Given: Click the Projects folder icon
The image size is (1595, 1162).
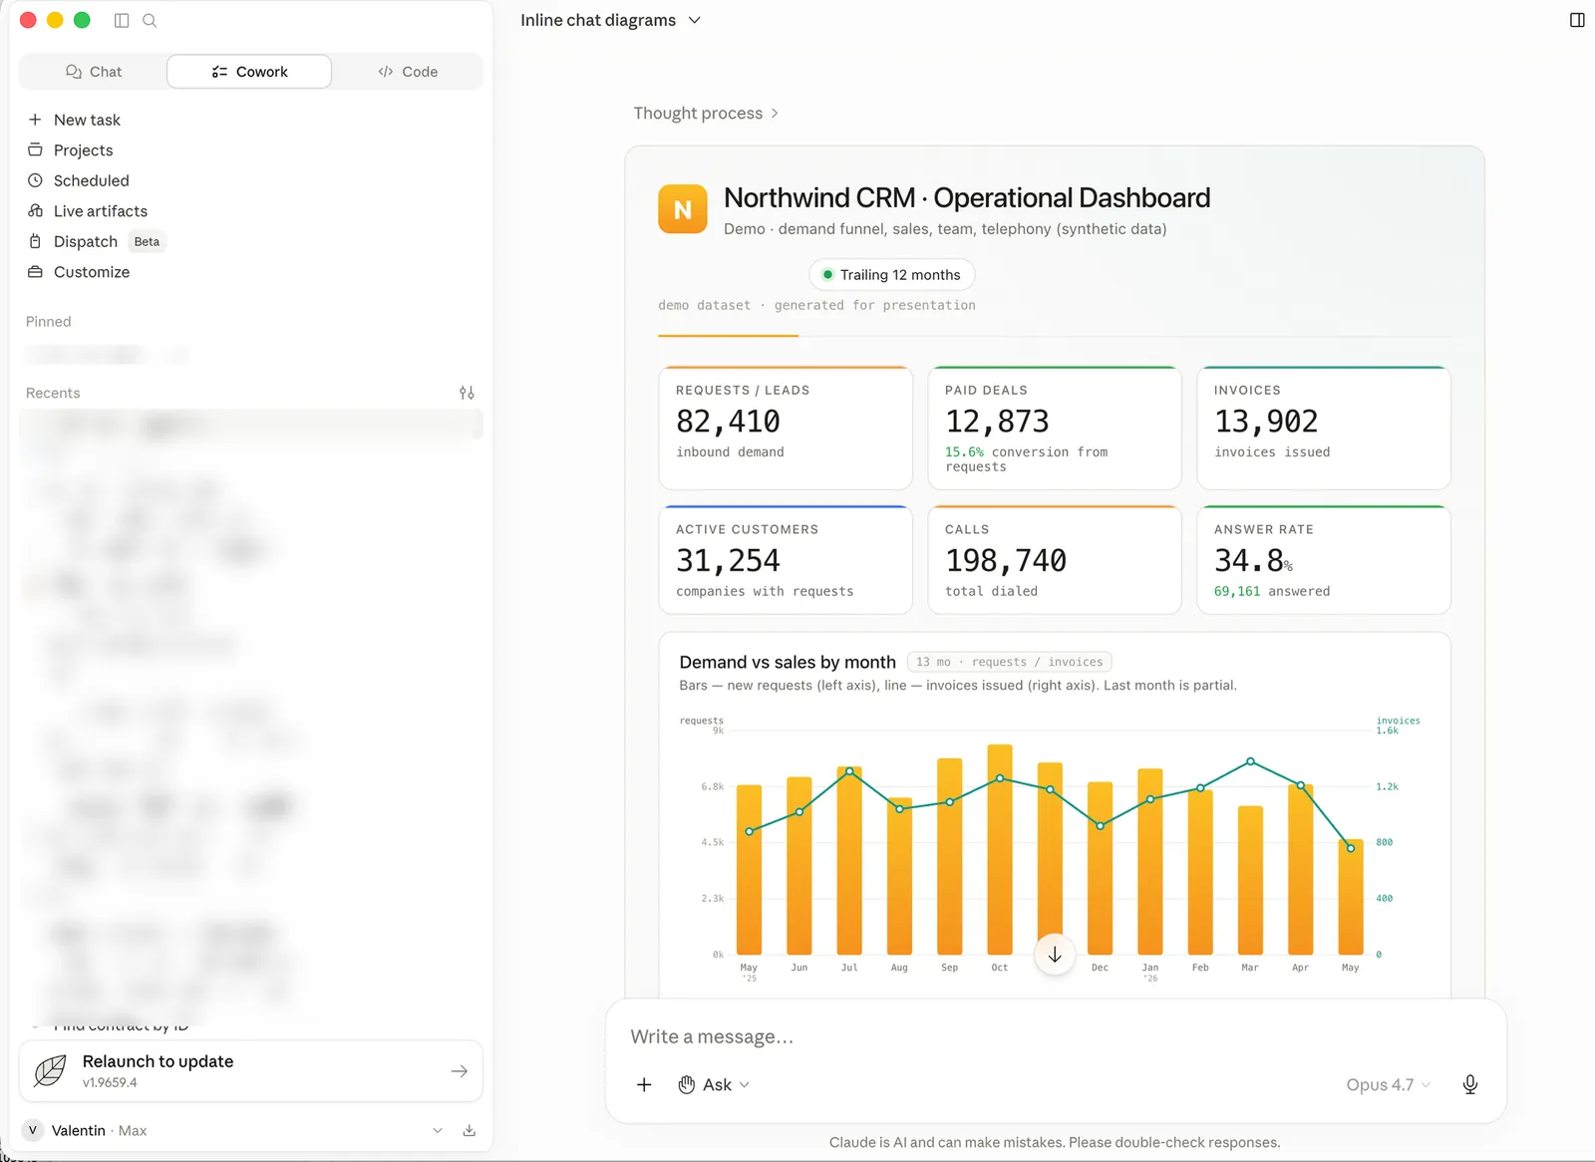Looking at the screenshot, I should pos(35,150).
